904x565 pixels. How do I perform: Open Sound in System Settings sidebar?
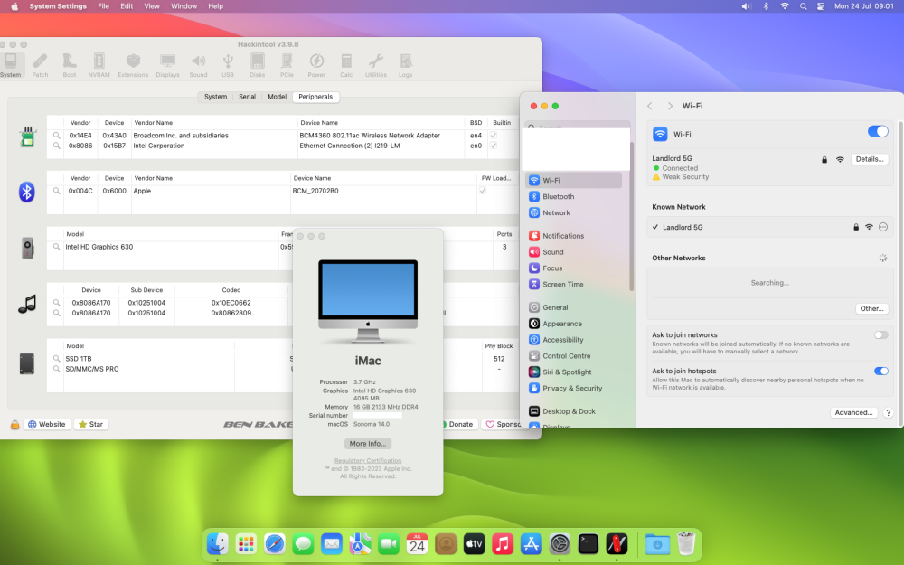[x=574, y=252]
